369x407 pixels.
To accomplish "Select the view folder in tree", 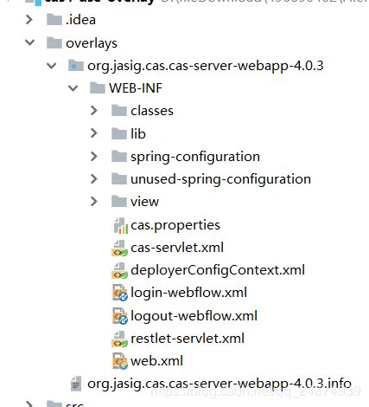I will 144,202.
